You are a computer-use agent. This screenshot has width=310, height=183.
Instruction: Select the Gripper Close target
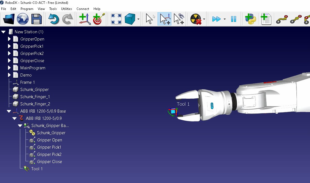50,162
